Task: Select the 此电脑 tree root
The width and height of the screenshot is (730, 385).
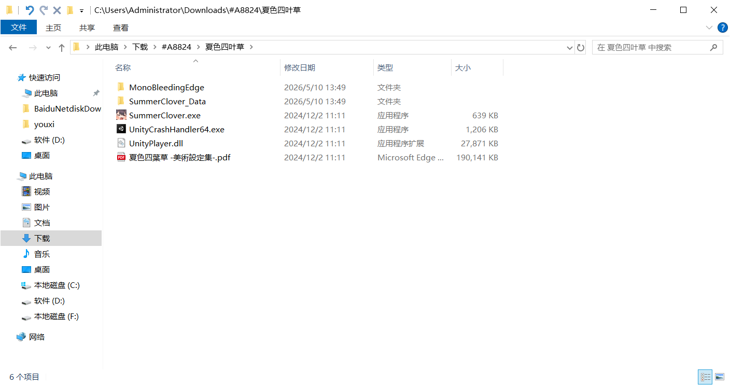Action: click(41, 176)
